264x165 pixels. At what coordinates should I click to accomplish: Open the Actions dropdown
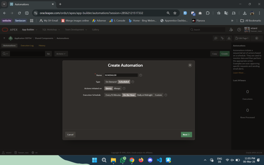tap(61, 54)
